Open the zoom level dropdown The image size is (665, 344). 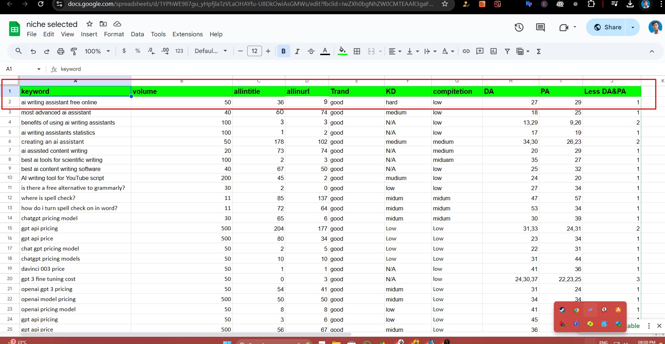(97, 51)
